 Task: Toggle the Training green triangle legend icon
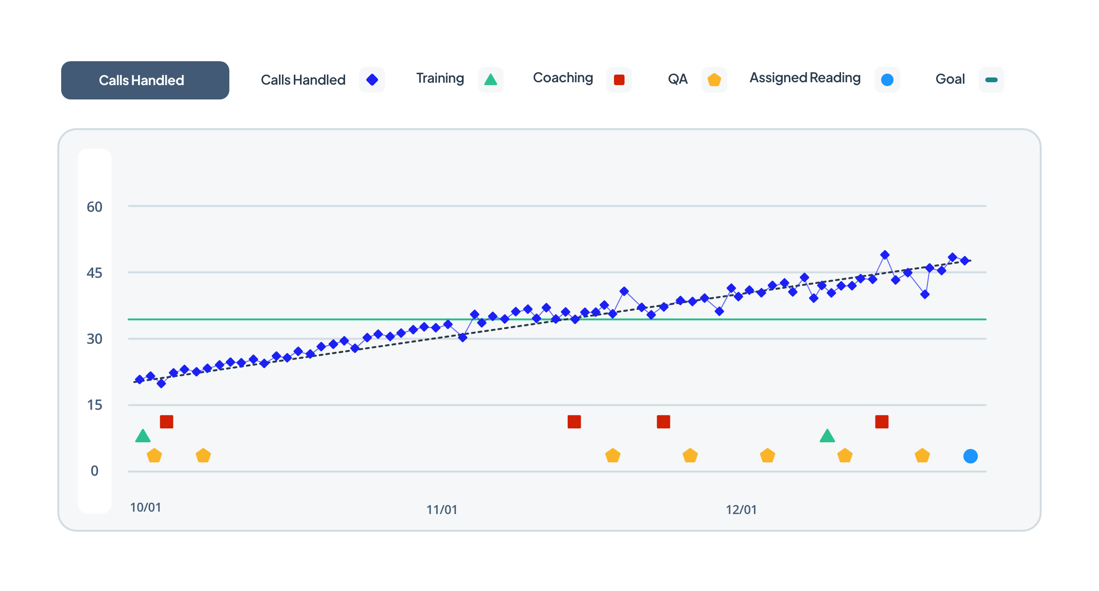click(491, 80)
